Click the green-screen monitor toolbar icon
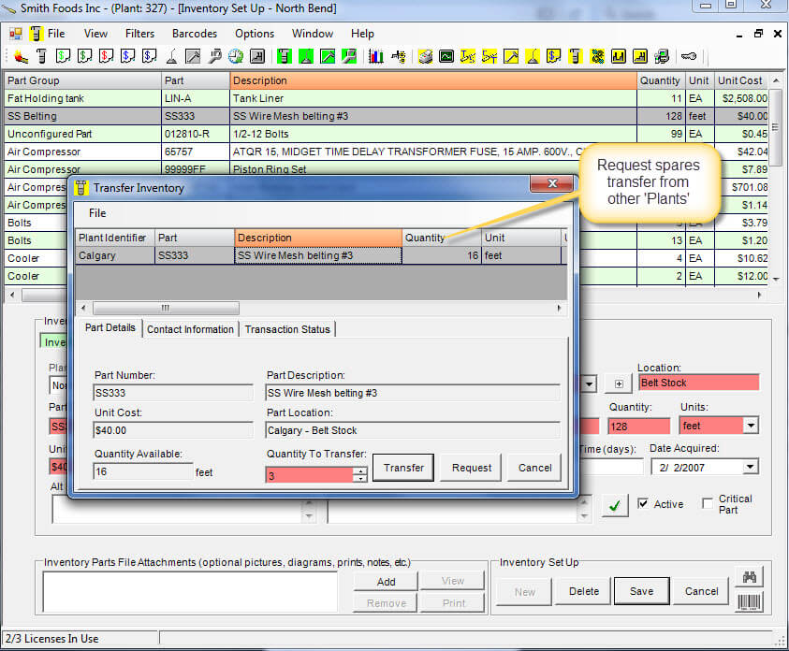Viewport: 789px width, 651px height. point(446,56)
